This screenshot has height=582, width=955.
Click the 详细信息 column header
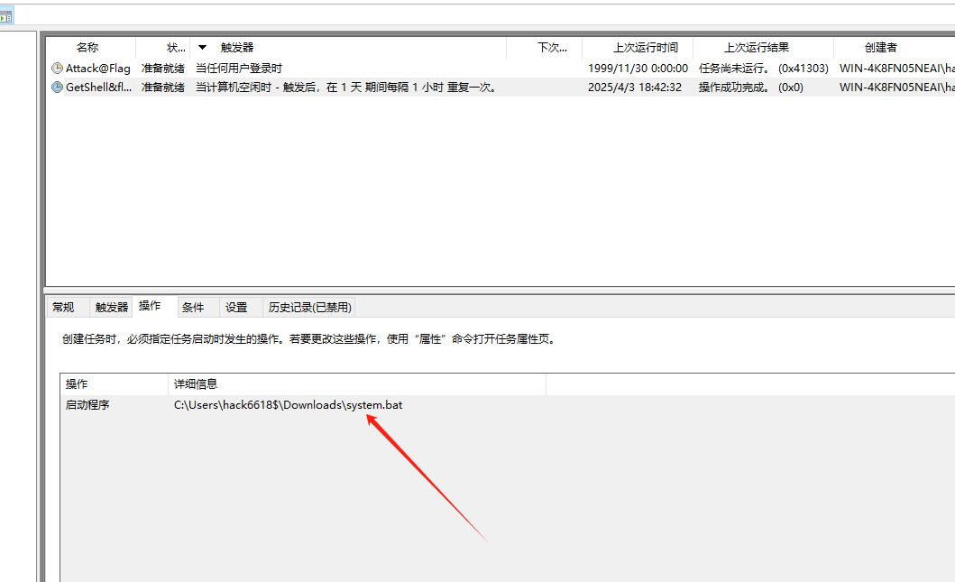tap(196, 385)
